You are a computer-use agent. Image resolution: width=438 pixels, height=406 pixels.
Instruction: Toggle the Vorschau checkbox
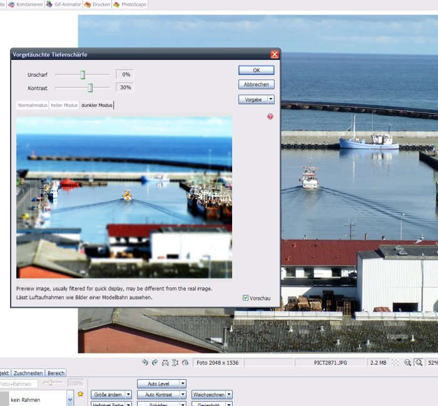[x=245, y=298]
